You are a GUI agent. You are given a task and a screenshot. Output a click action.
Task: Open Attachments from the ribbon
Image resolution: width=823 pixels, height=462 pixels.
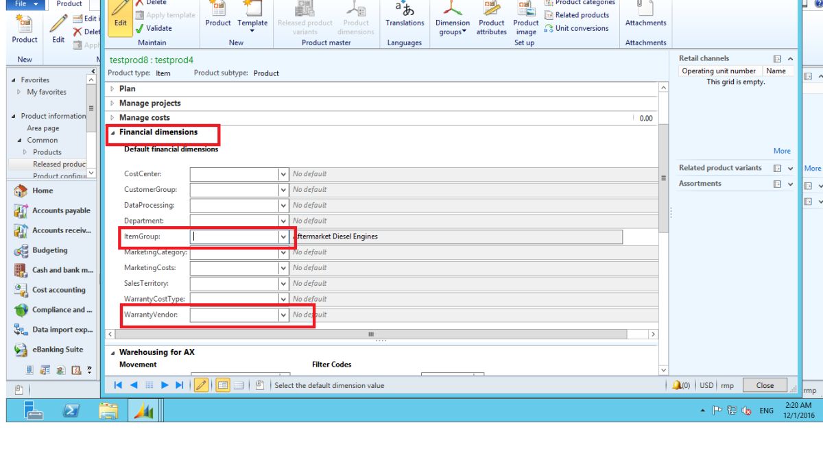[x=645, y=14]
